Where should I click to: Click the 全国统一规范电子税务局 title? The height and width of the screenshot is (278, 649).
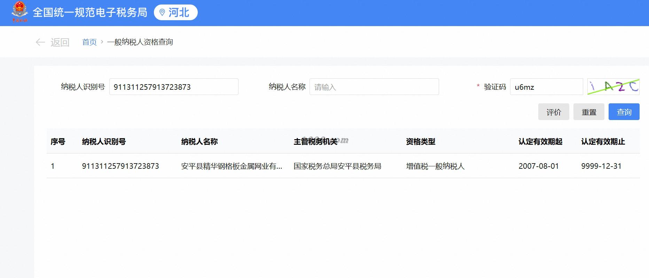[90, 13]
